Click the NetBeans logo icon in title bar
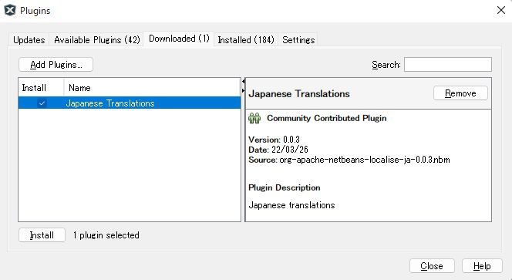The width and height of the screenshot is (512, 280). 10,10
